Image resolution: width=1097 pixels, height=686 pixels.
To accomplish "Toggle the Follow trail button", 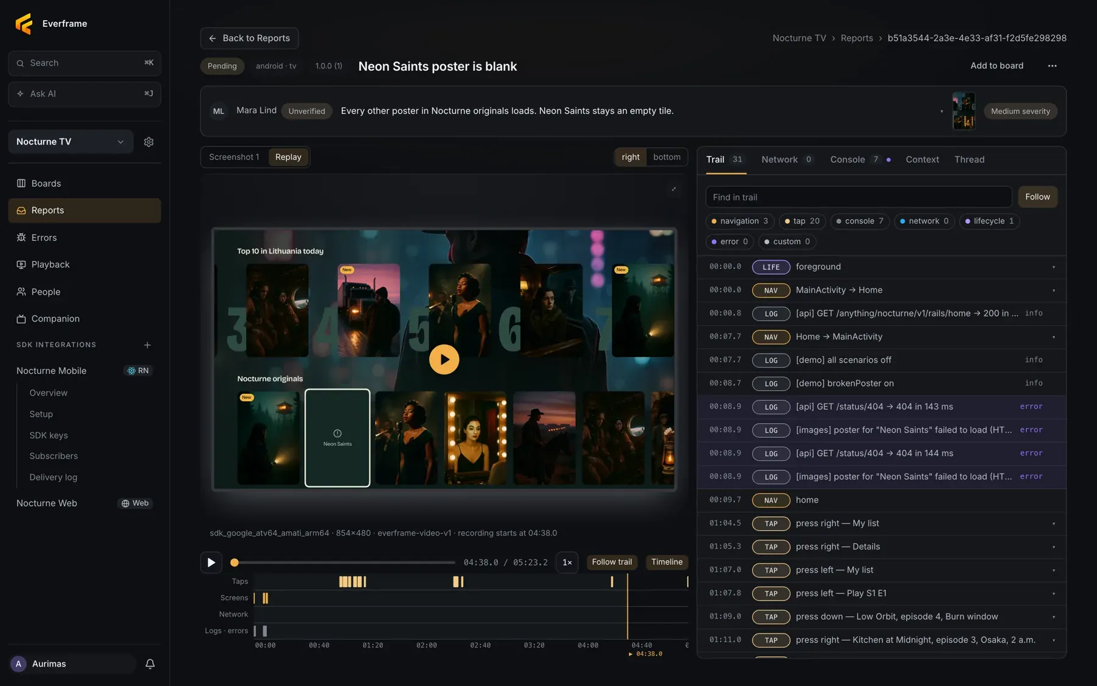I will [612, 562].
